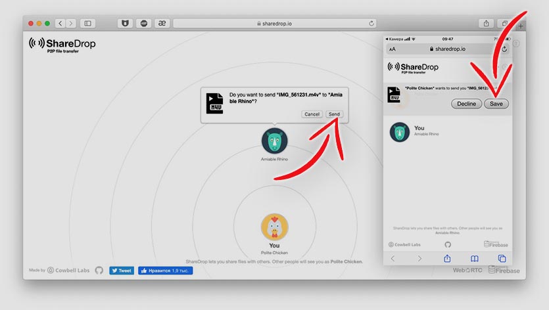This screenshot has height=310, width=549.
Task: Tap the back-to-Camera label in the phone status bar
Action: click(x=394, y=39)
